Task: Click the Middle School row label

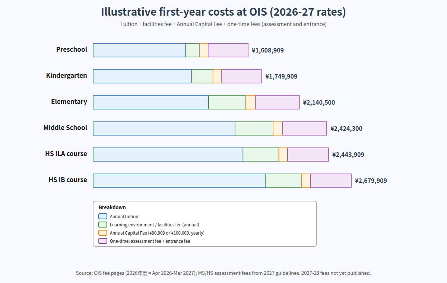Action: click(x=65, y=128)
